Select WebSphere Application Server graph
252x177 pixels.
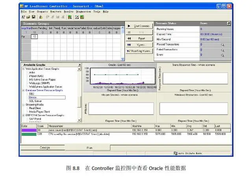[x=46, y=87]
